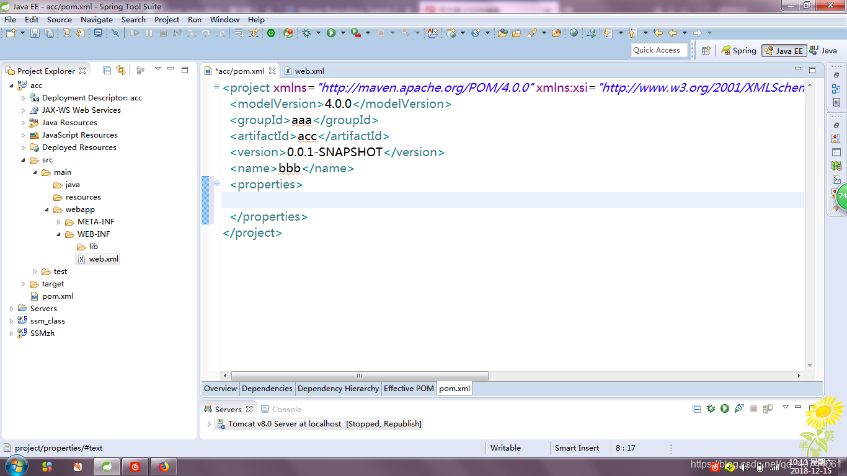Click the network signal tray icon
Screen dimensions: 847x476
[x=774, y=467]
